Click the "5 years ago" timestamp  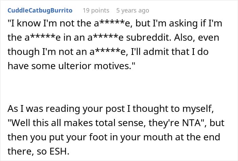point(132,11)
